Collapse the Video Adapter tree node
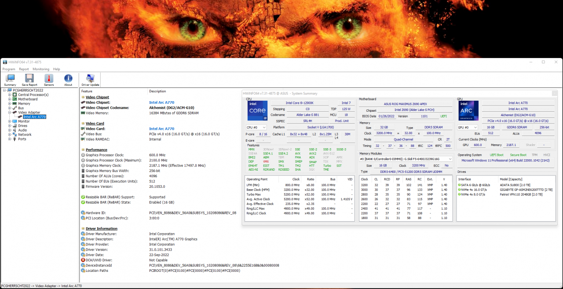 [x=9, y=113]
